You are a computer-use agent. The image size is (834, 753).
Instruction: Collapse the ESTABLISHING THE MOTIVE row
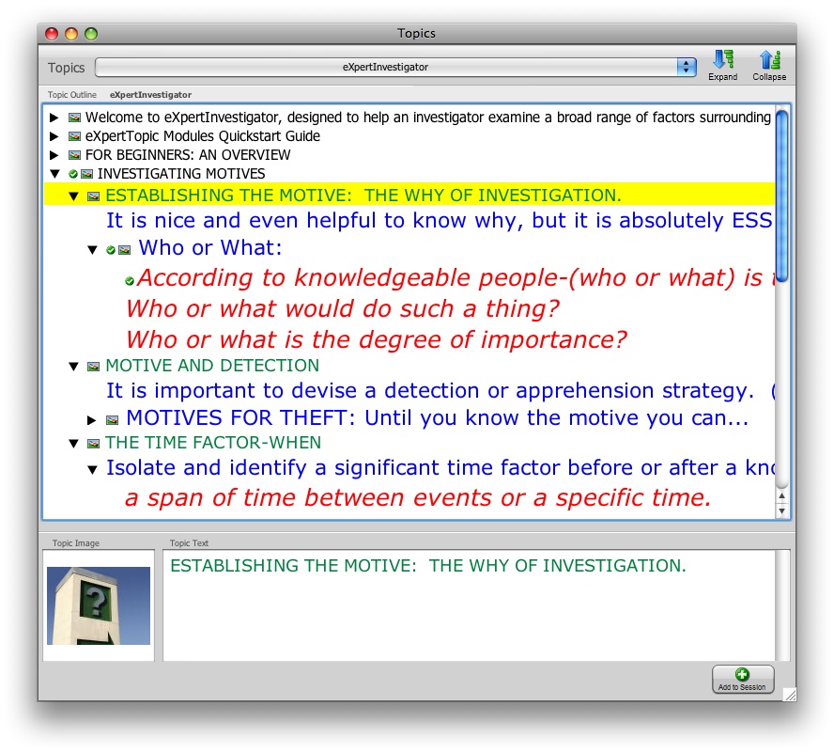(74, 196)
